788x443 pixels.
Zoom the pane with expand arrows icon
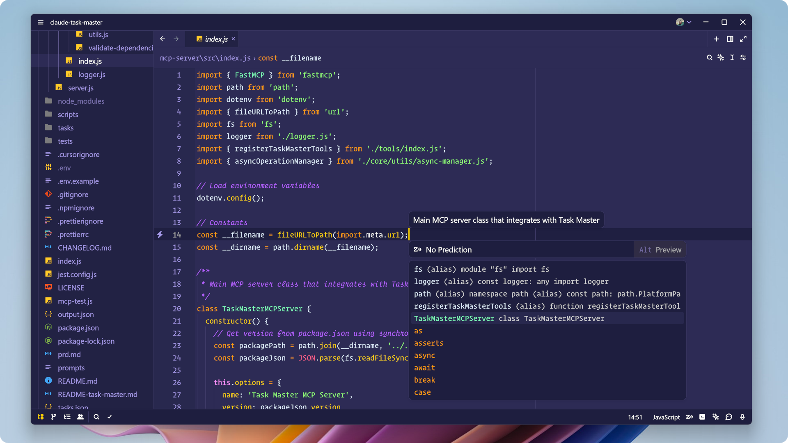coord(743,39)
